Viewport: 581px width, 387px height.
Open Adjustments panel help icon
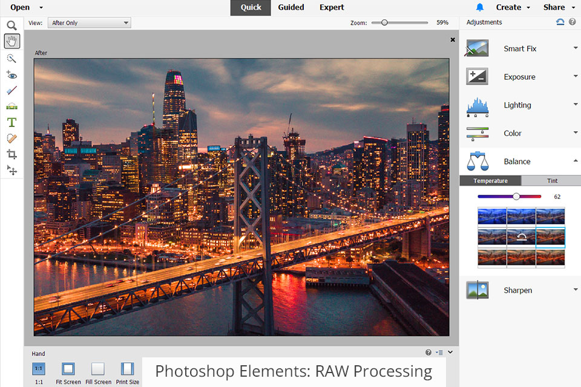(x=573, y=22)
